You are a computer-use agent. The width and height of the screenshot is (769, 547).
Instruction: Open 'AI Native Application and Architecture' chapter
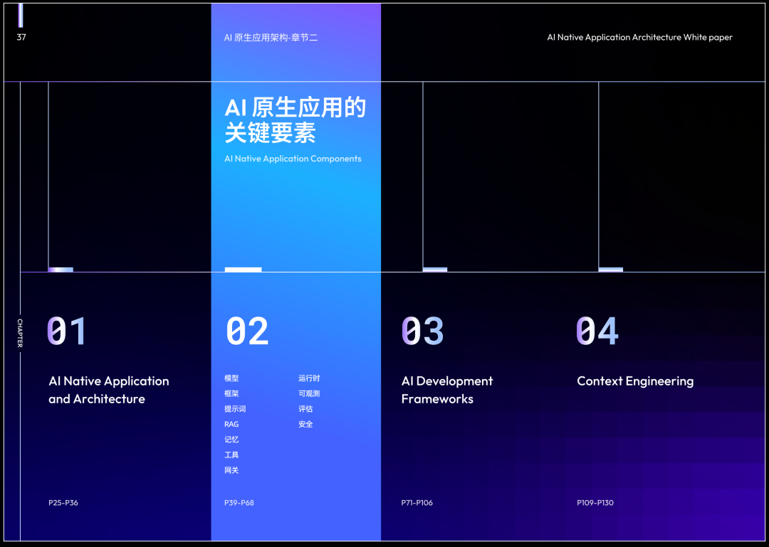109,390
